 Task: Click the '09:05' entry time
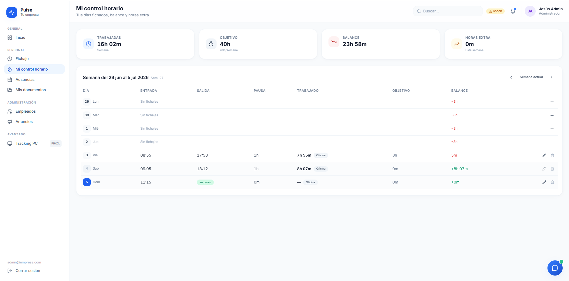click(x=146, y=169)
